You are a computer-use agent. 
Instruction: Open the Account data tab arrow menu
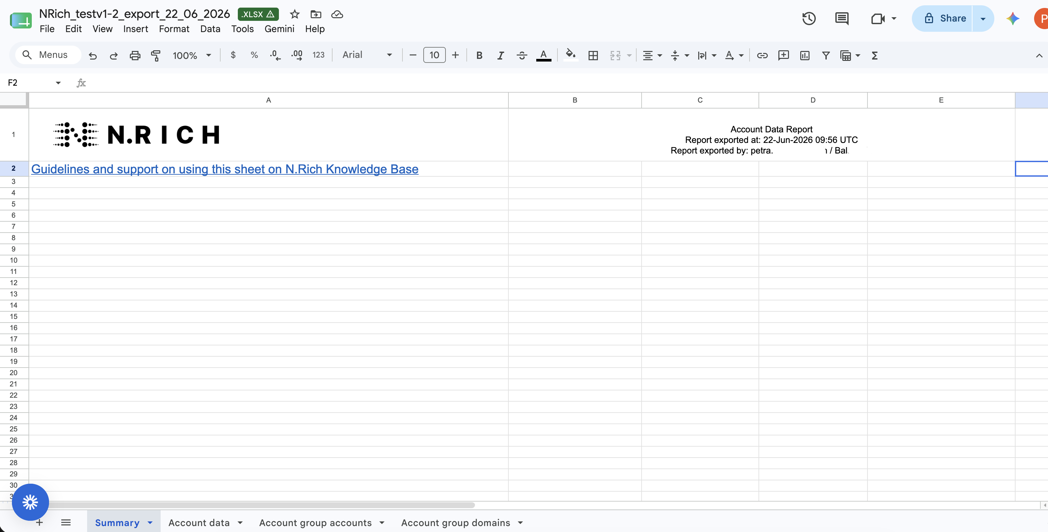240,523
